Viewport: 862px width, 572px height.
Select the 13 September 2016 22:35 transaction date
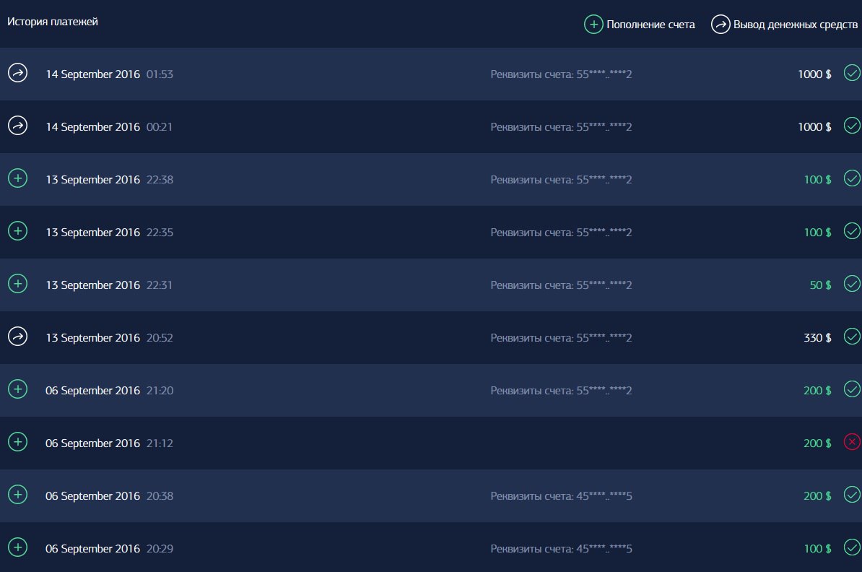(92, 233)
